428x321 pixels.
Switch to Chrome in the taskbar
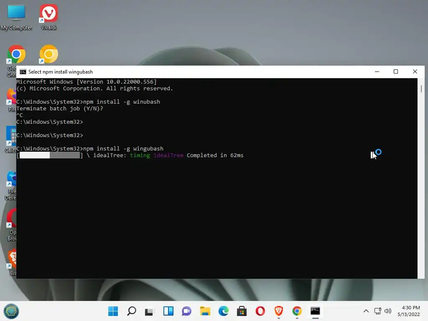(x=297, y=311)
